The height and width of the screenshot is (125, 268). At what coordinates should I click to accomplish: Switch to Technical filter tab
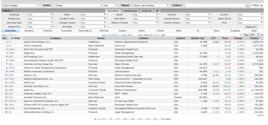point(146,11)
